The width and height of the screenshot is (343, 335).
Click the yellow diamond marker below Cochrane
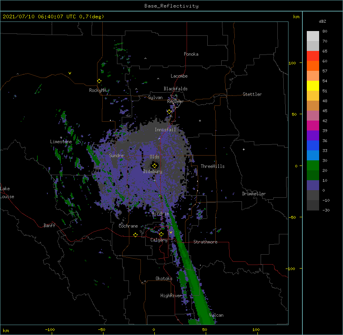135,235
